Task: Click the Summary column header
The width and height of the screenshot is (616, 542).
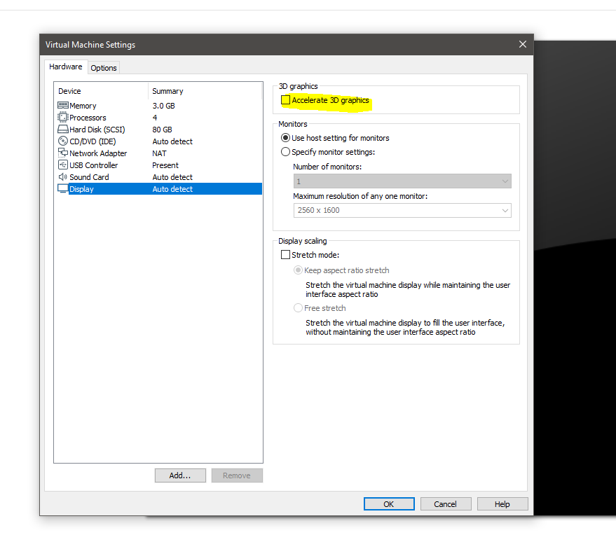Action: coord(168,91)
